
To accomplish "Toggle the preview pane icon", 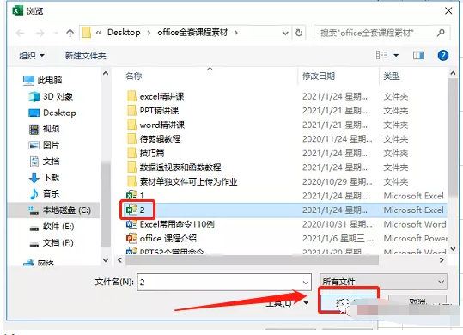I will pyautogui.click(x=418, y=55).
